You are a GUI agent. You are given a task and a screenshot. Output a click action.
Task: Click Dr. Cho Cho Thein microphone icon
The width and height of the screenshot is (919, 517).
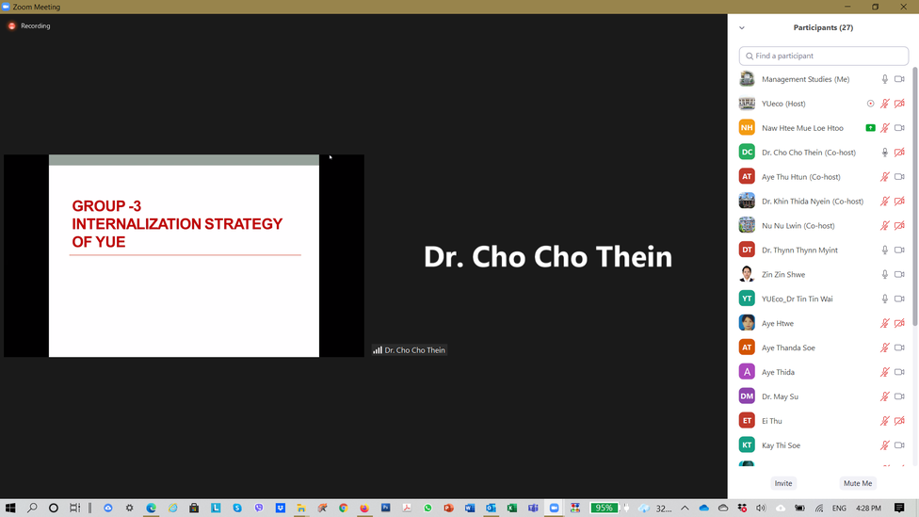pos(885,153)
